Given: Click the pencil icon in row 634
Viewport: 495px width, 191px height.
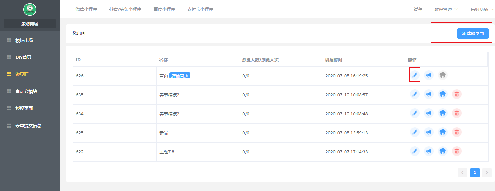Looking at the screenshot, I should pyautogui.click(x=415, y=113).
